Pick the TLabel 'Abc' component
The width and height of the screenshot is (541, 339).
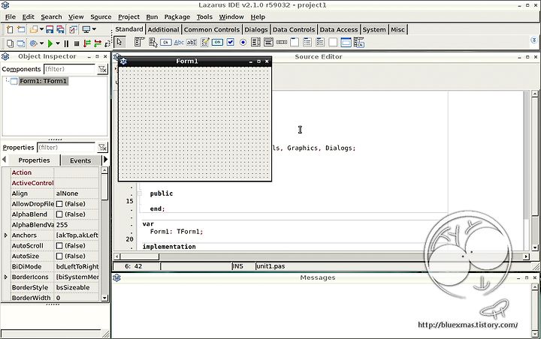[x=179, y=42]
